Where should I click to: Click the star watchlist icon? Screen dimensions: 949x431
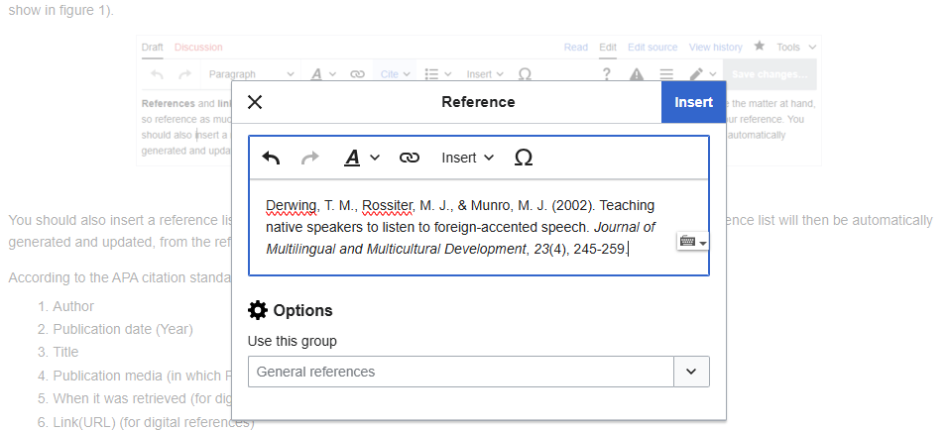[760, 47]
